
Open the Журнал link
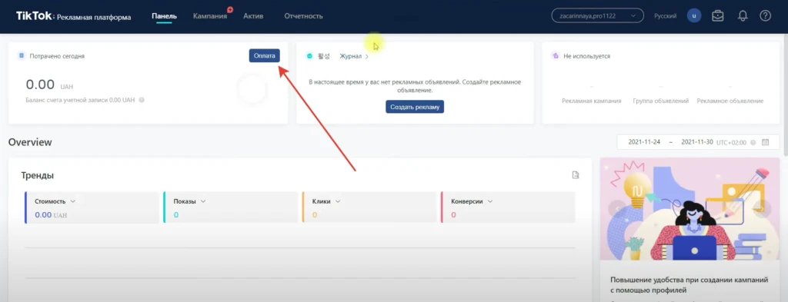[350, 56]
